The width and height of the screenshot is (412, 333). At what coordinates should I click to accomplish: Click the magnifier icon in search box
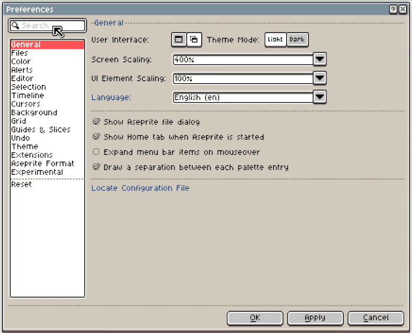(x=15, y=26)
